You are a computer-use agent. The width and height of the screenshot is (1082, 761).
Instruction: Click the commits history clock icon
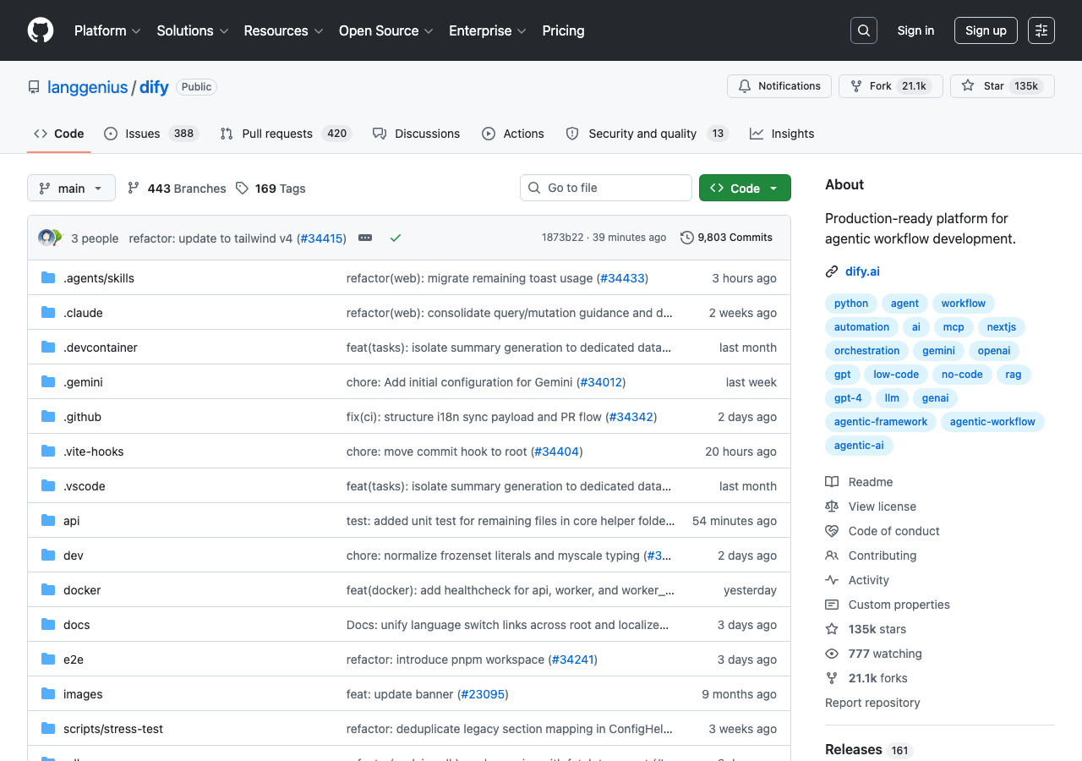tap(687, 238)
